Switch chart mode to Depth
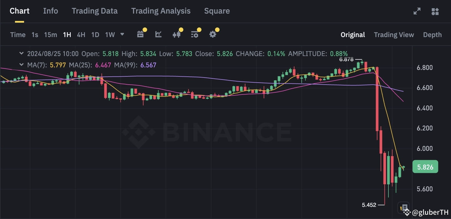Screen dimensions: 451x219 (x=432, y=35)
